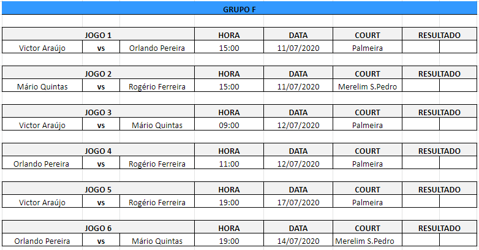Click the Palmeira court cell in JOGO 4

pos(368,164)
